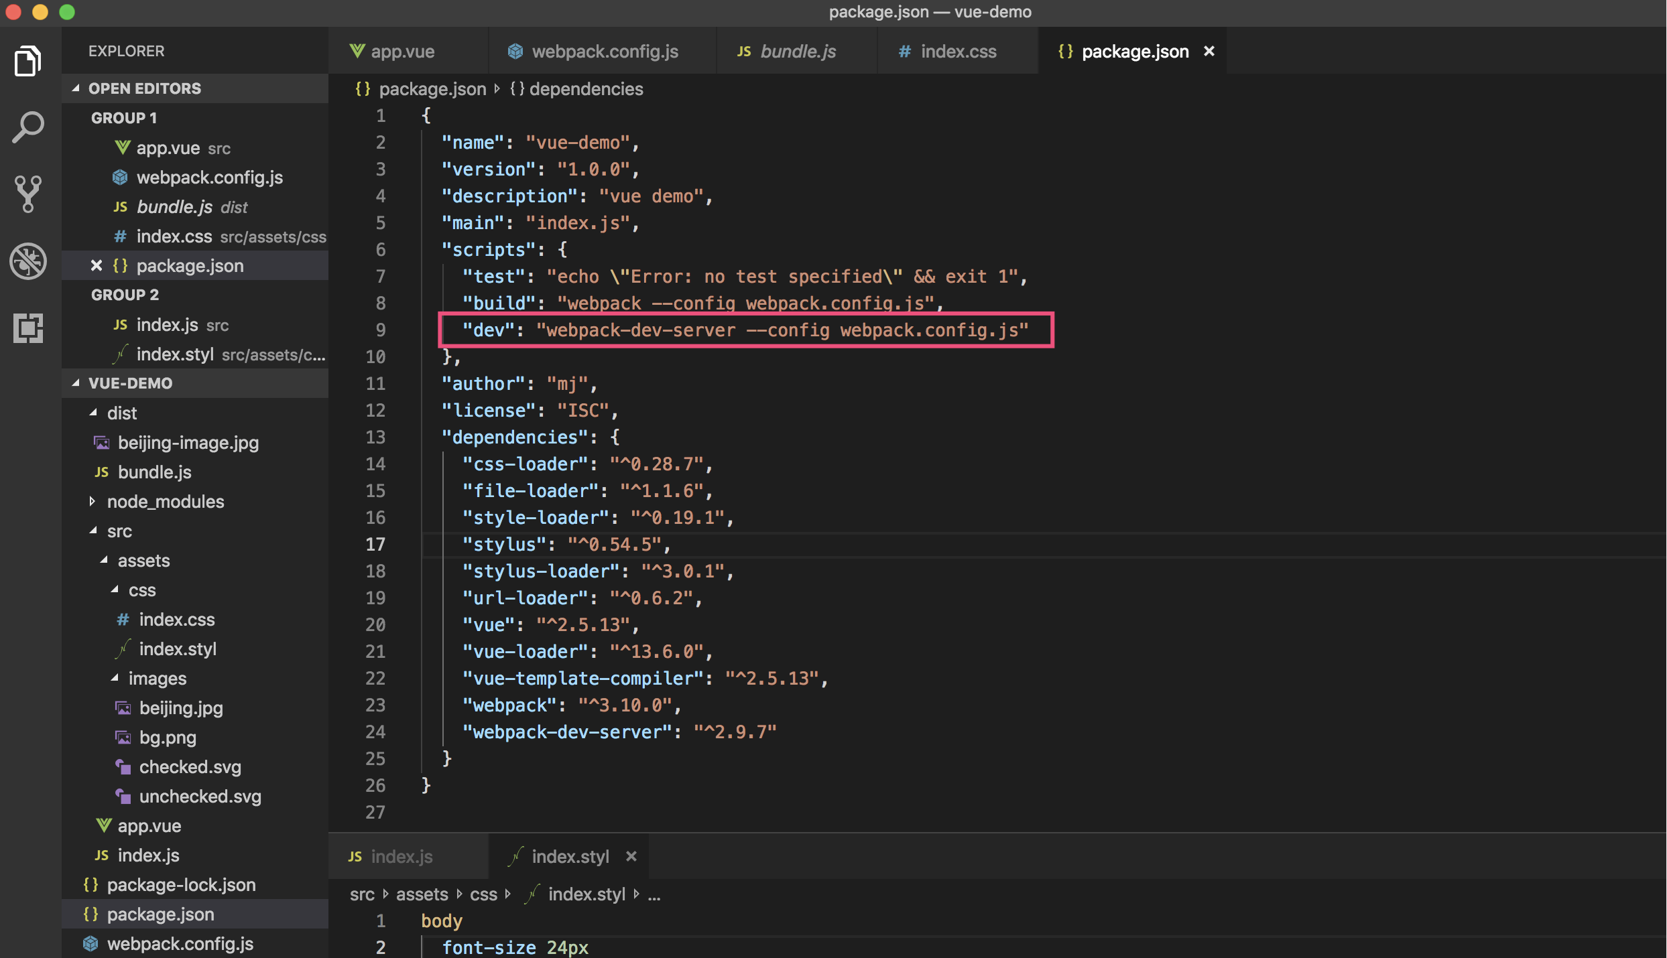Viewport: 1667px width, 958px height.
Task: Click the "webpack-dev-server" dependency line
Action: coord(619,732)
